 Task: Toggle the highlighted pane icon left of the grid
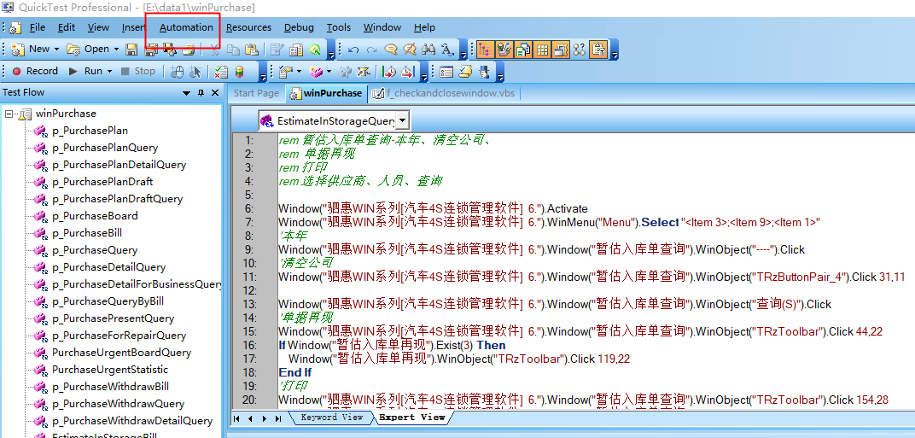pyautogui.click(x=523, y=50)
